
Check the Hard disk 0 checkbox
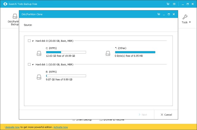click(29, 41)
